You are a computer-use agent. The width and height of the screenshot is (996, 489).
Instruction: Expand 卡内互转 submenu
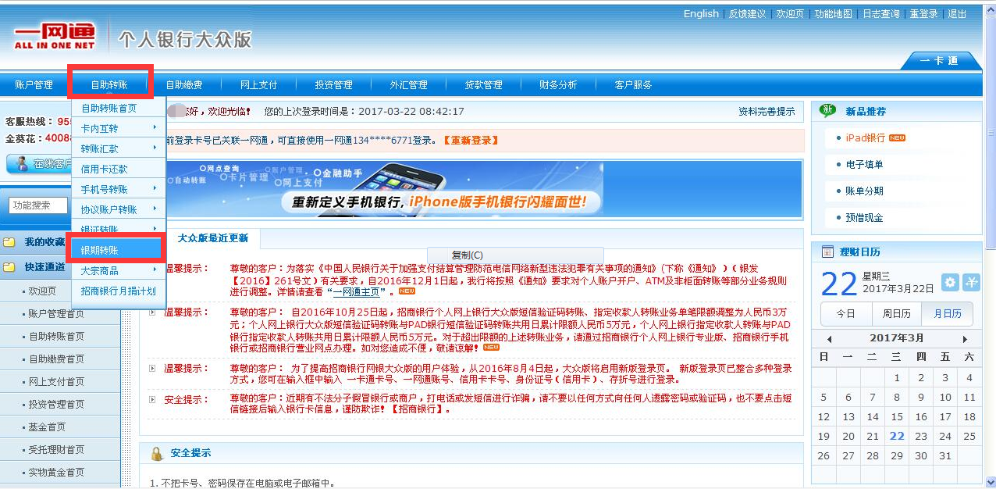(155, 127)
